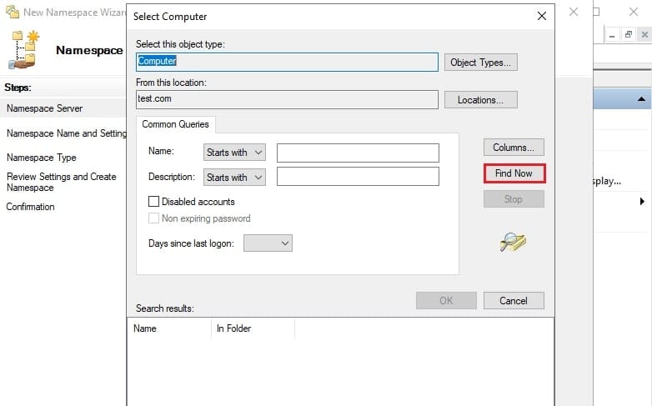The width and height of the screenshot is (652, 406).
Task: Minimize the inner console window
Action: (x=612, y=35)
